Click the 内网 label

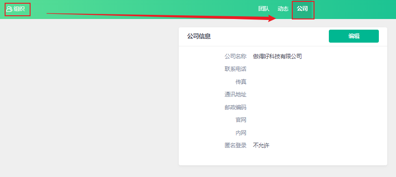[241, 133]
